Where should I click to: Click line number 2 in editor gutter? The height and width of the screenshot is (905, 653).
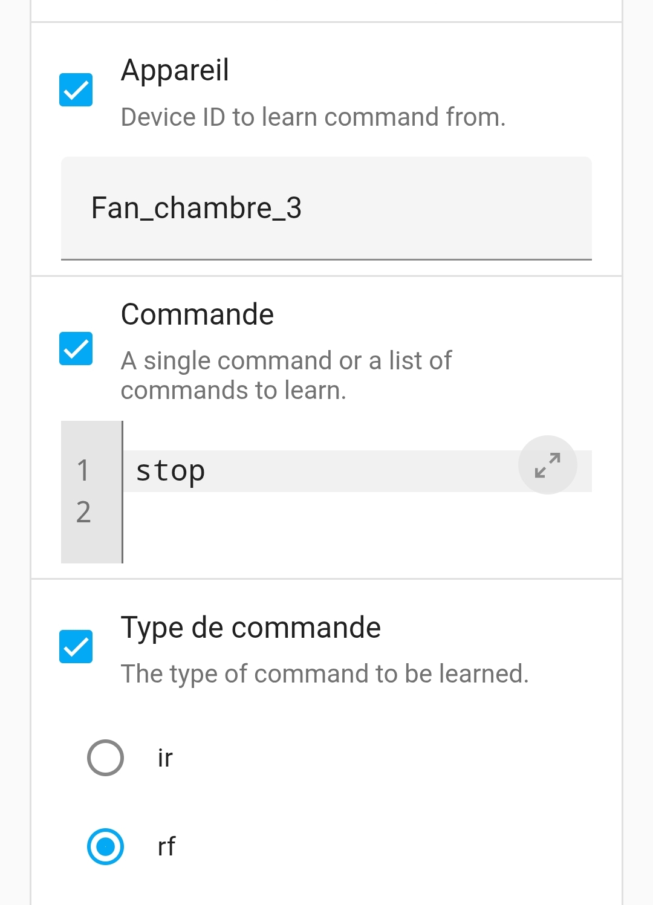click(x=83, y=512)
